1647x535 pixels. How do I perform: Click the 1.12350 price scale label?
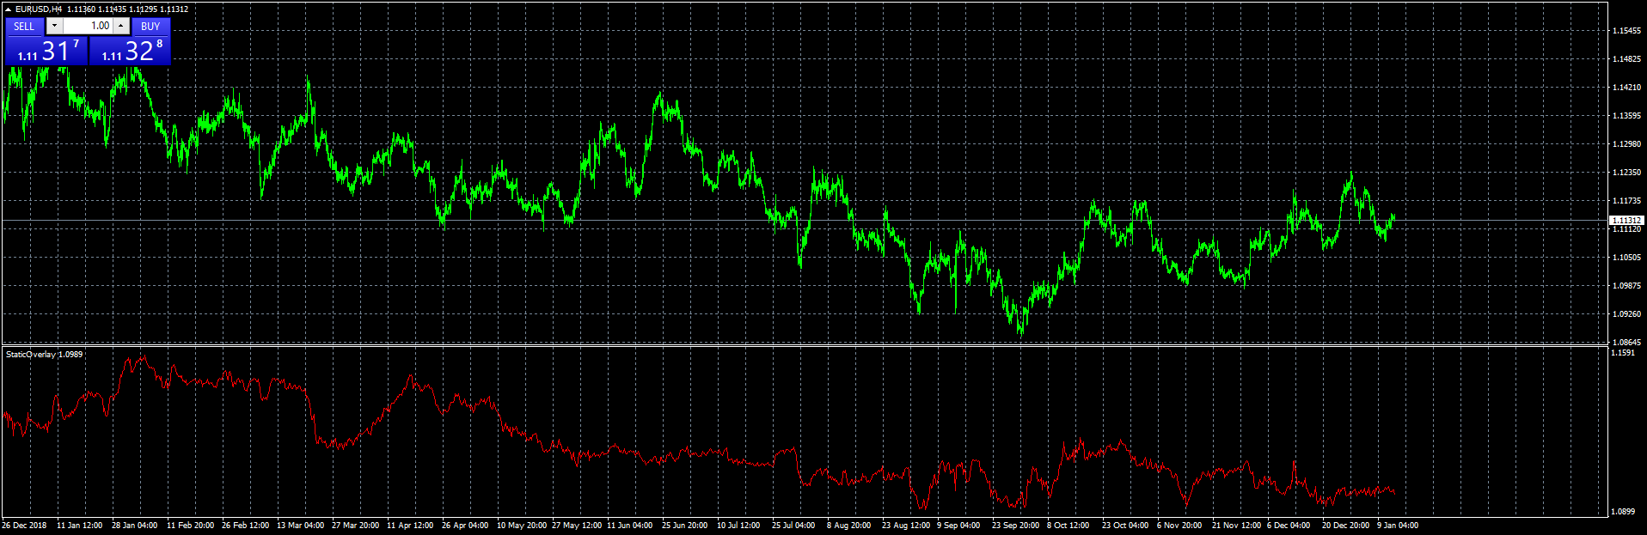tap(1626, 173)
